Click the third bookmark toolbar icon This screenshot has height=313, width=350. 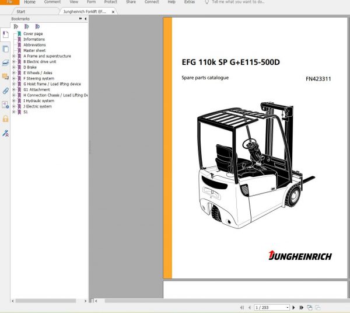[37, 27]
